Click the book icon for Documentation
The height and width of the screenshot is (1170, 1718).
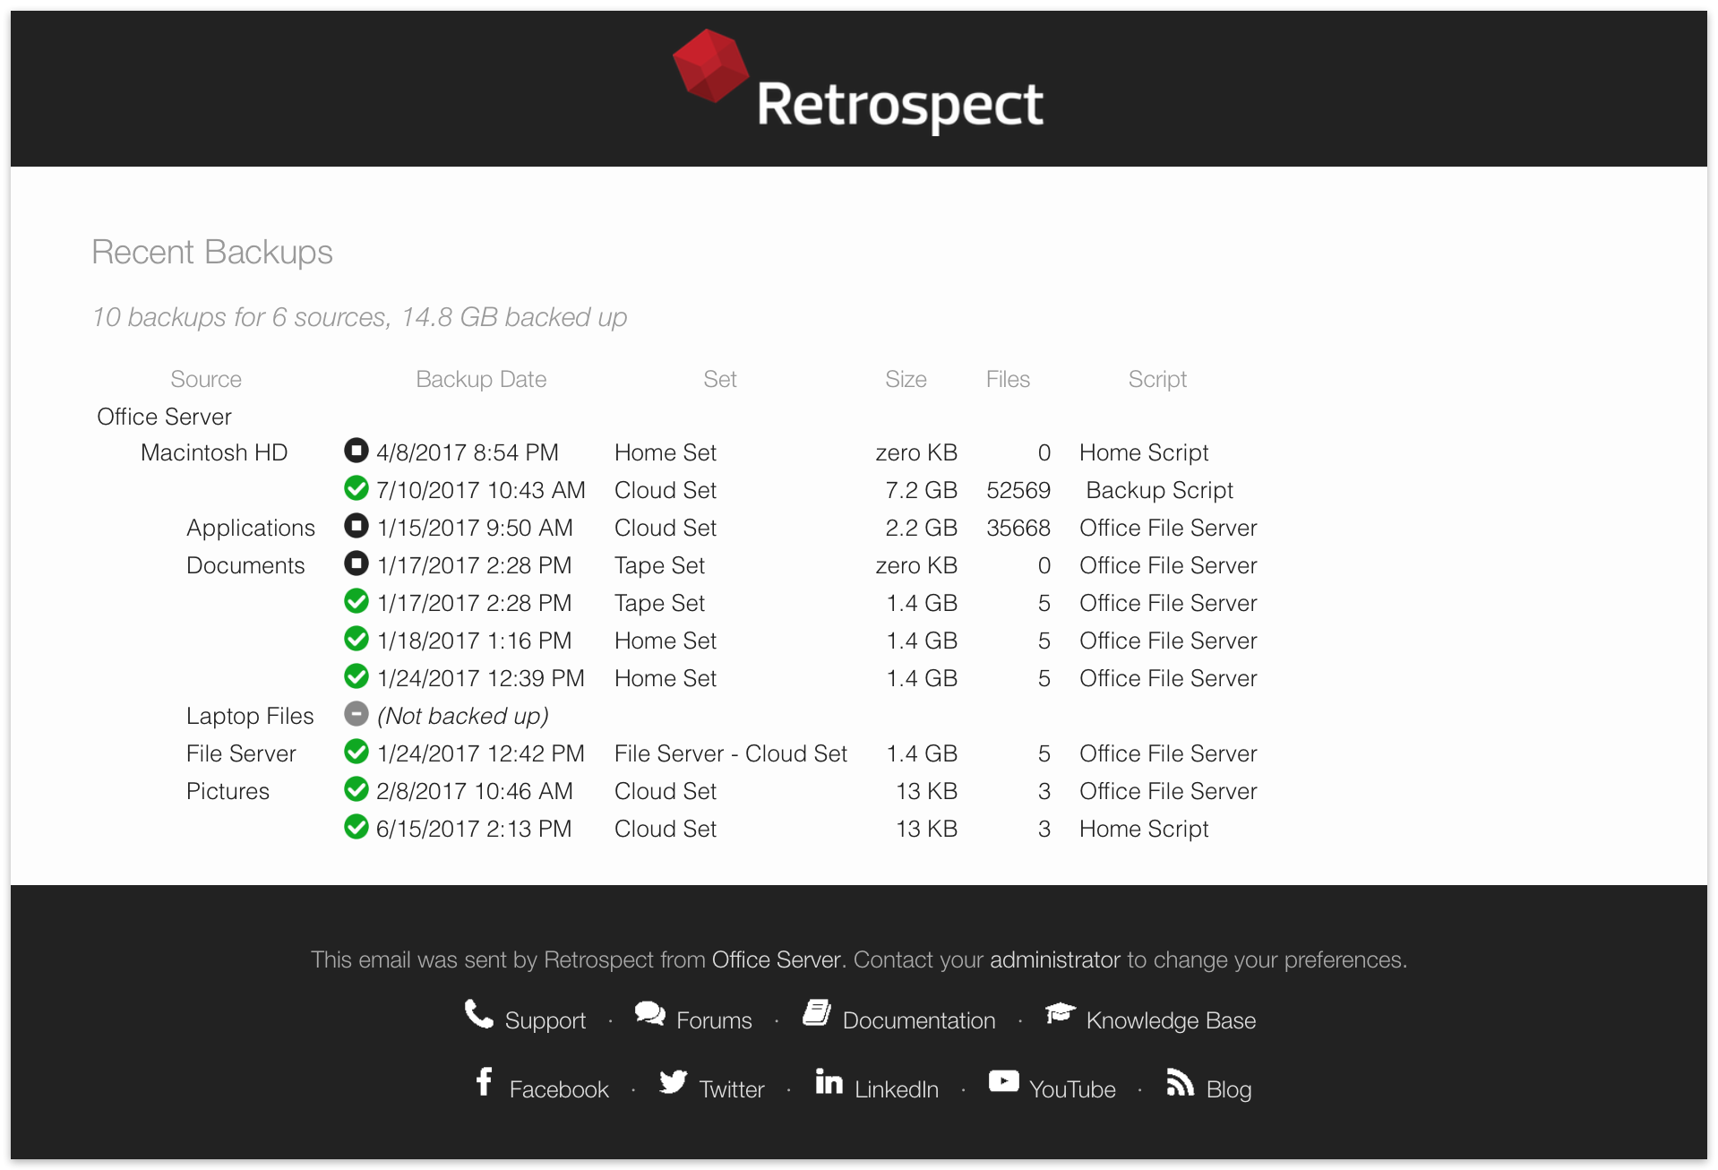coord(817,1012)
